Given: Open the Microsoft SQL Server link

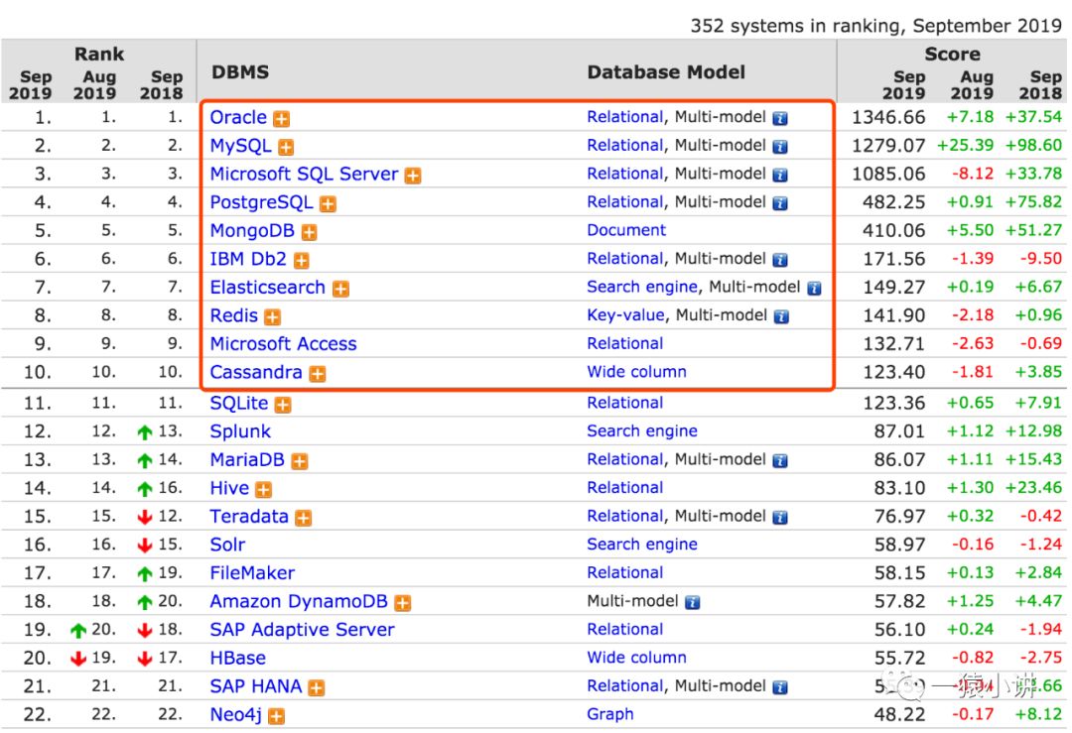Looking at the screenshot, I should pos(304,175).
